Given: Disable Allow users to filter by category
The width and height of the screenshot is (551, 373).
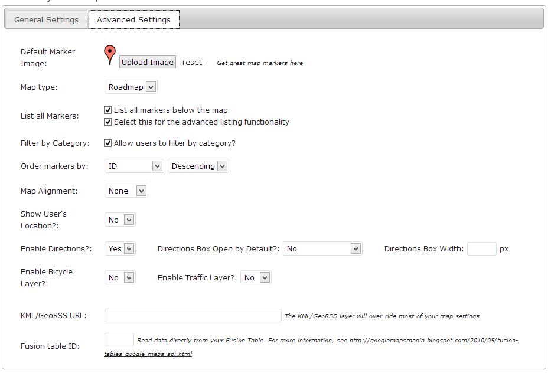Looking at the screenshot, I should click(108, 143).
